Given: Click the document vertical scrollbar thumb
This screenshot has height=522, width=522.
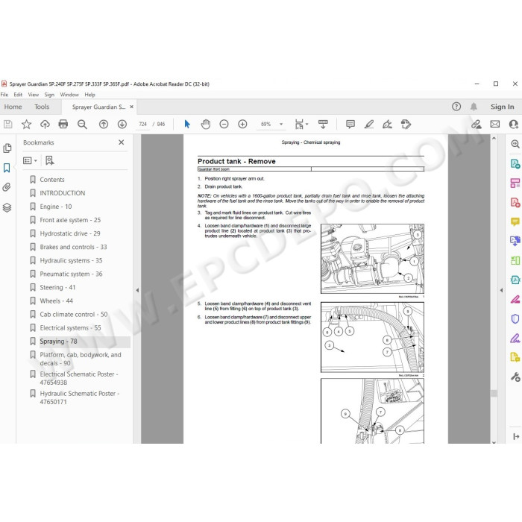Looking at the screenshot, I should (x=494, y=394).
